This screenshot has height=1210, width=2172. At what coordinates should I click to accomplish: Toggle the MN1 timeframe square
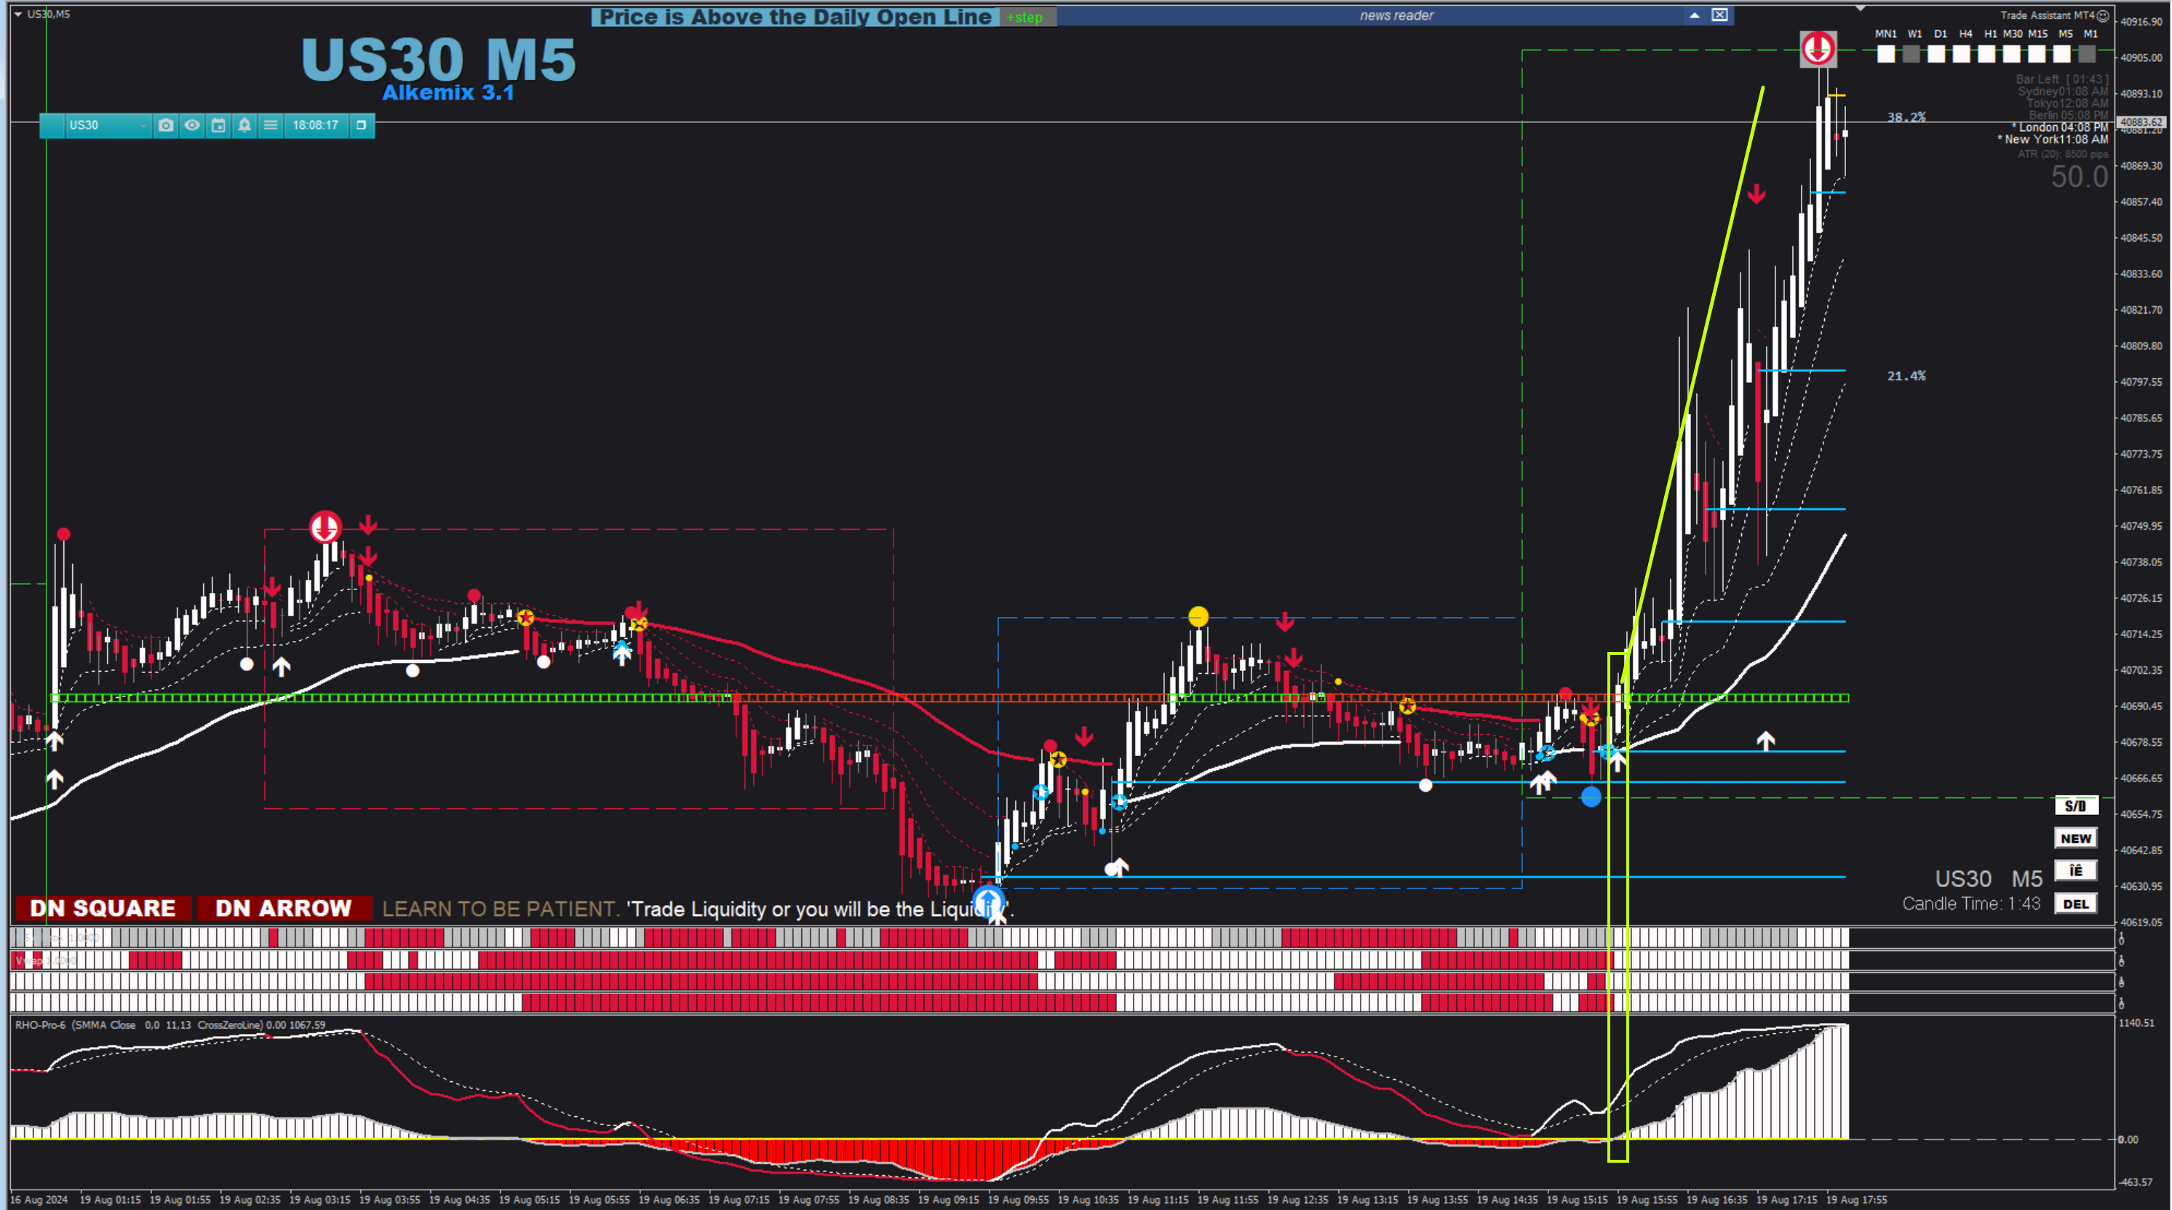tap(1886, 54)
